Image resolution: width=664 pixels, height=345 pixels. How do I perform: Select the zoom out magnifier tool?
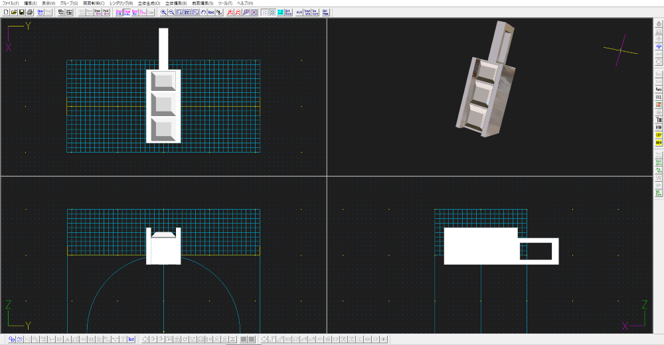tap(171, 13)
